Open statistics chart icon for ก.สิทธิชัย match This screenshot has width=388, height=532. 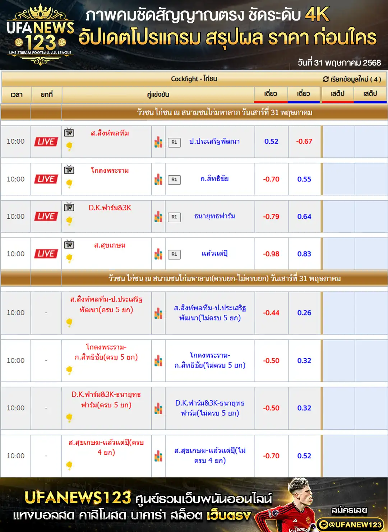(x=158, y=179)
